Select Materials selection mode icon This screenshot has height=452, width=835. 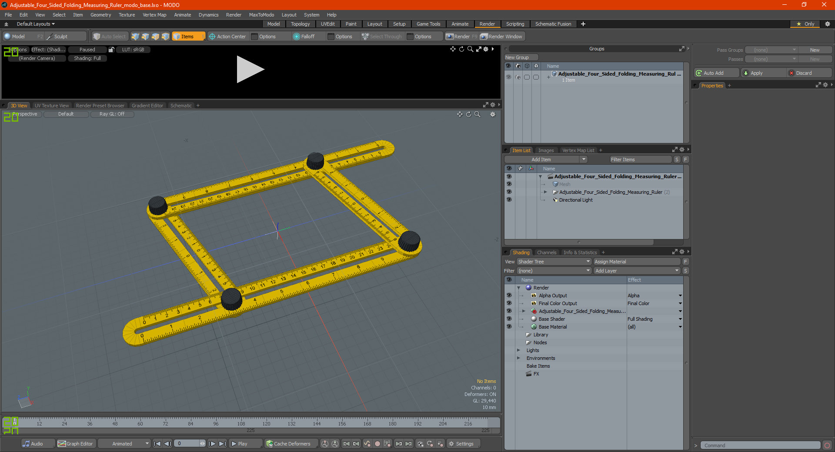coord(165,37)
